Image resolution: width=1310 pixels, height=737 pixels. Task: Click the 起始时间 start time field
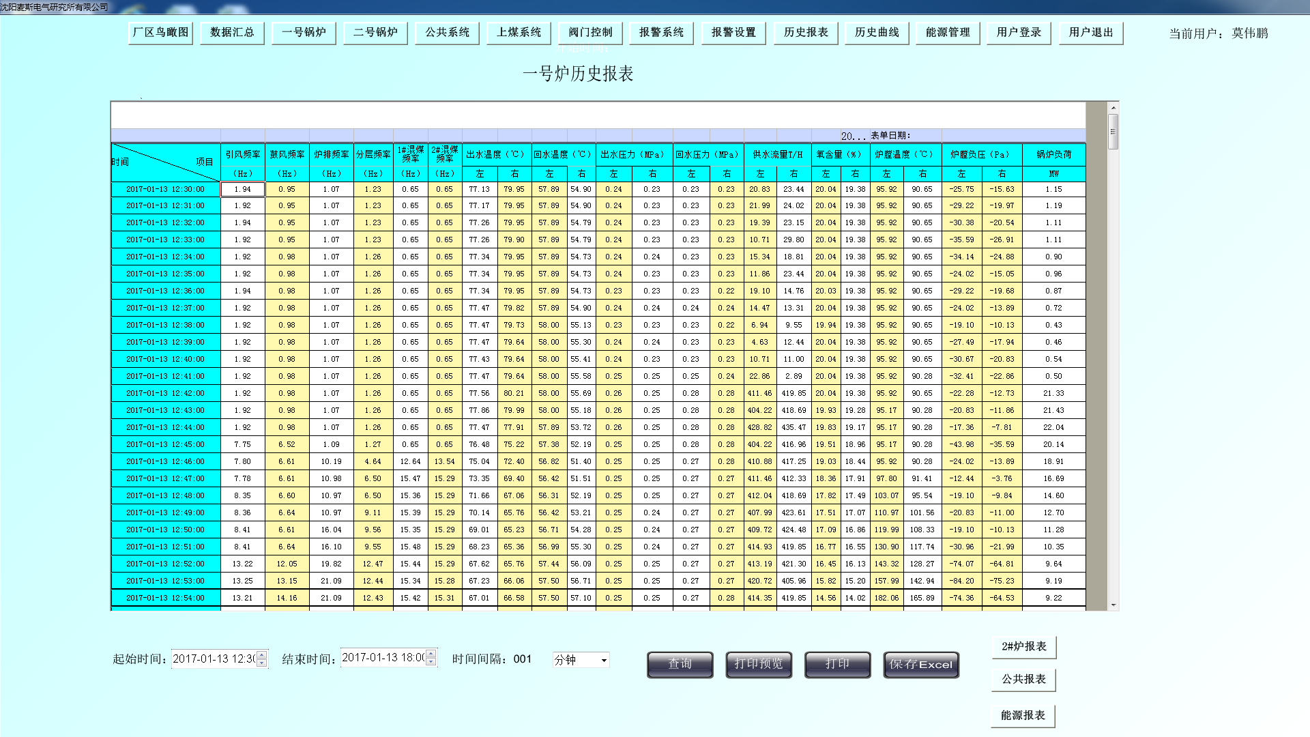(213, 659)
